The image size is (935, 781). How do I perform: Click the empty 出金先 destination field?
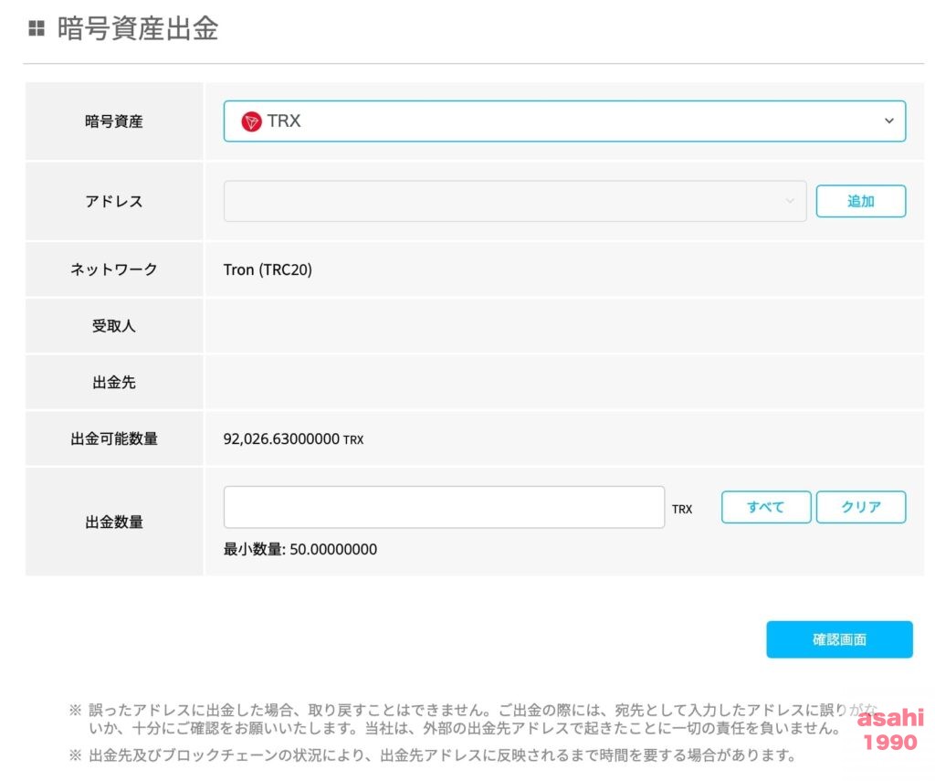(563, 383)
